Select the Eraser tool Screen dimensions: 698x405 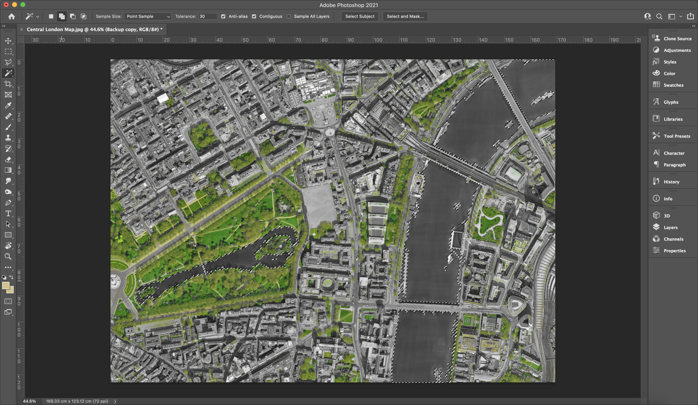(x=8, y=160)
